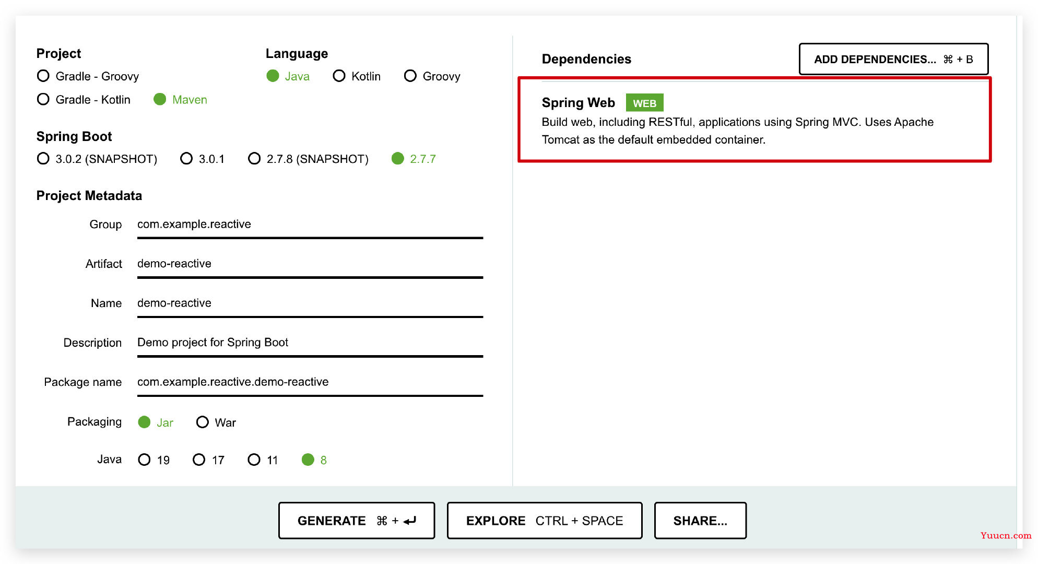Click the Share button
Image resolution: width=1038 pixels, height=564 pixels.
pyautogui.click(x=700, y=521)
